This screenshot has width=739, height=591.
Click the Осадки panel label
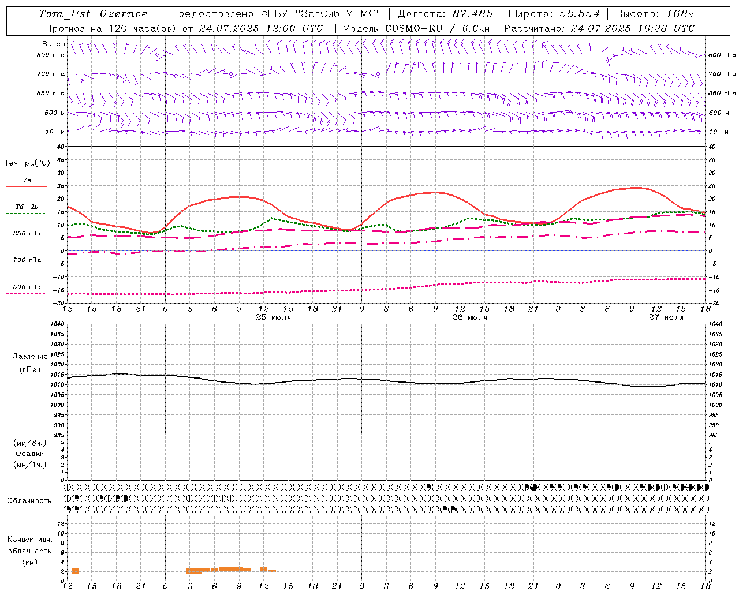coord(30,454)
